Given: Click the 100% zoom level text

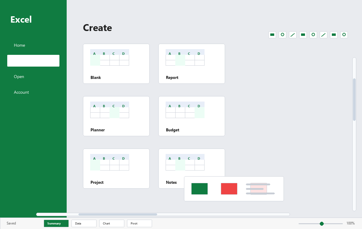Looking at the screenshot, I should (351, 223).
